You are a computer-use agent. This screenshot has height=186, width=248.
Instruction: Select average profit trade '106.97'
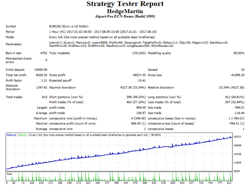[141, 113]
